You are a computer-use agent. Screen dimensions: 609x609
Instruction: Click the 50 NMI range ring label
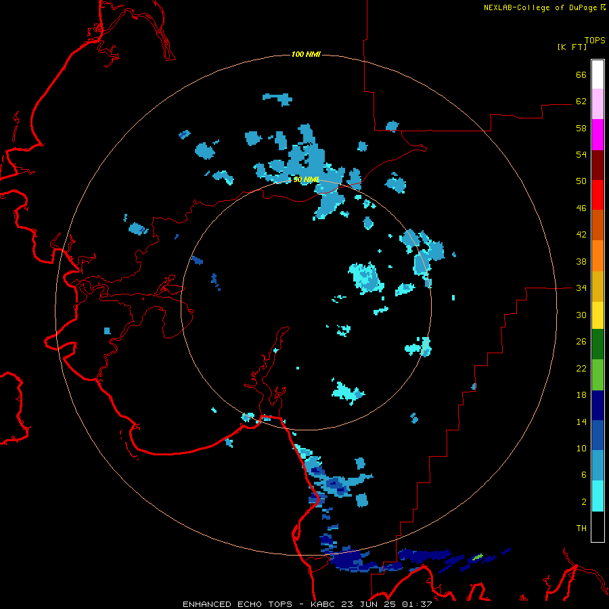[x=306, y=179]
